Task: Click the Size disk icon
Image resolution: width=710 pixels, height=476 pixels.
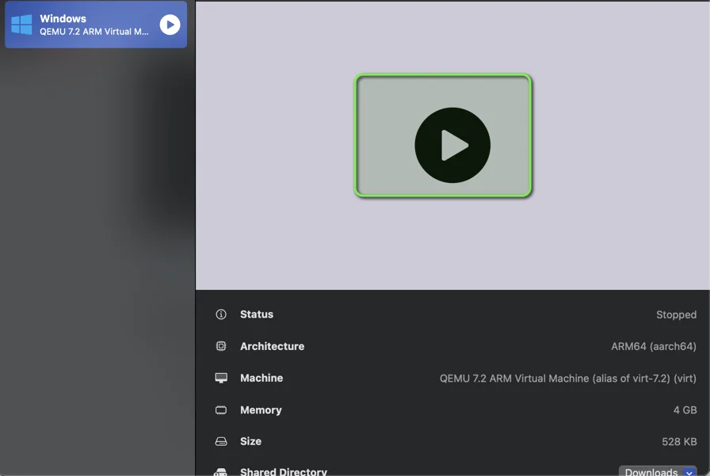Action: coord(221,441)
